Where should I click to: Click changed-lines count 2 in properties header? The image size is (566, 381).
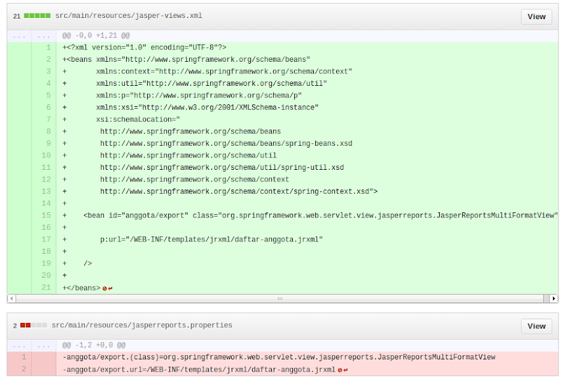pyautogui.click(x=15, y=326)
